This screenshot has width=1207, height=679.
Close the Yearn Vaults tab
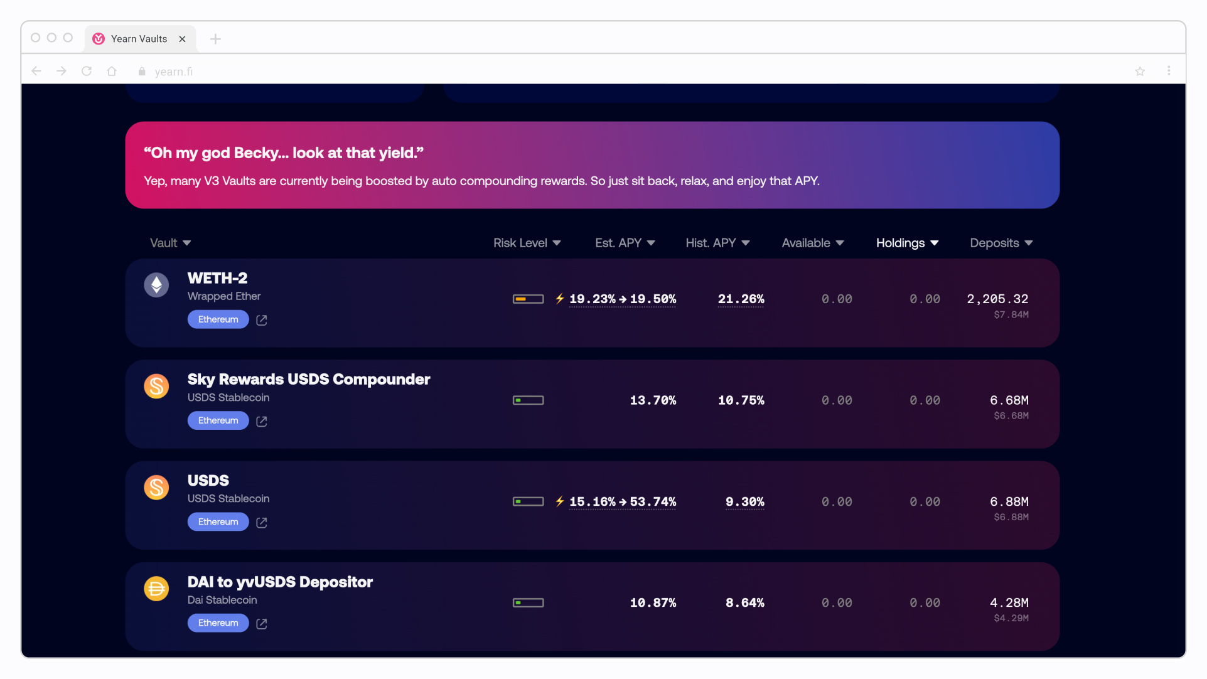pos(182,39)
